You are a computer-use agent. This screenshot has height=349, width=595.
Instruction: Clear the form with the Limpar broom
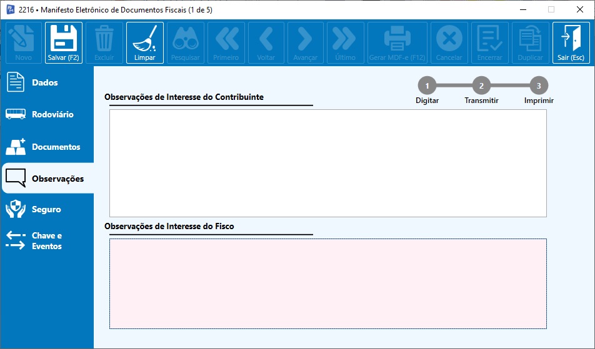tap(144, 42)
